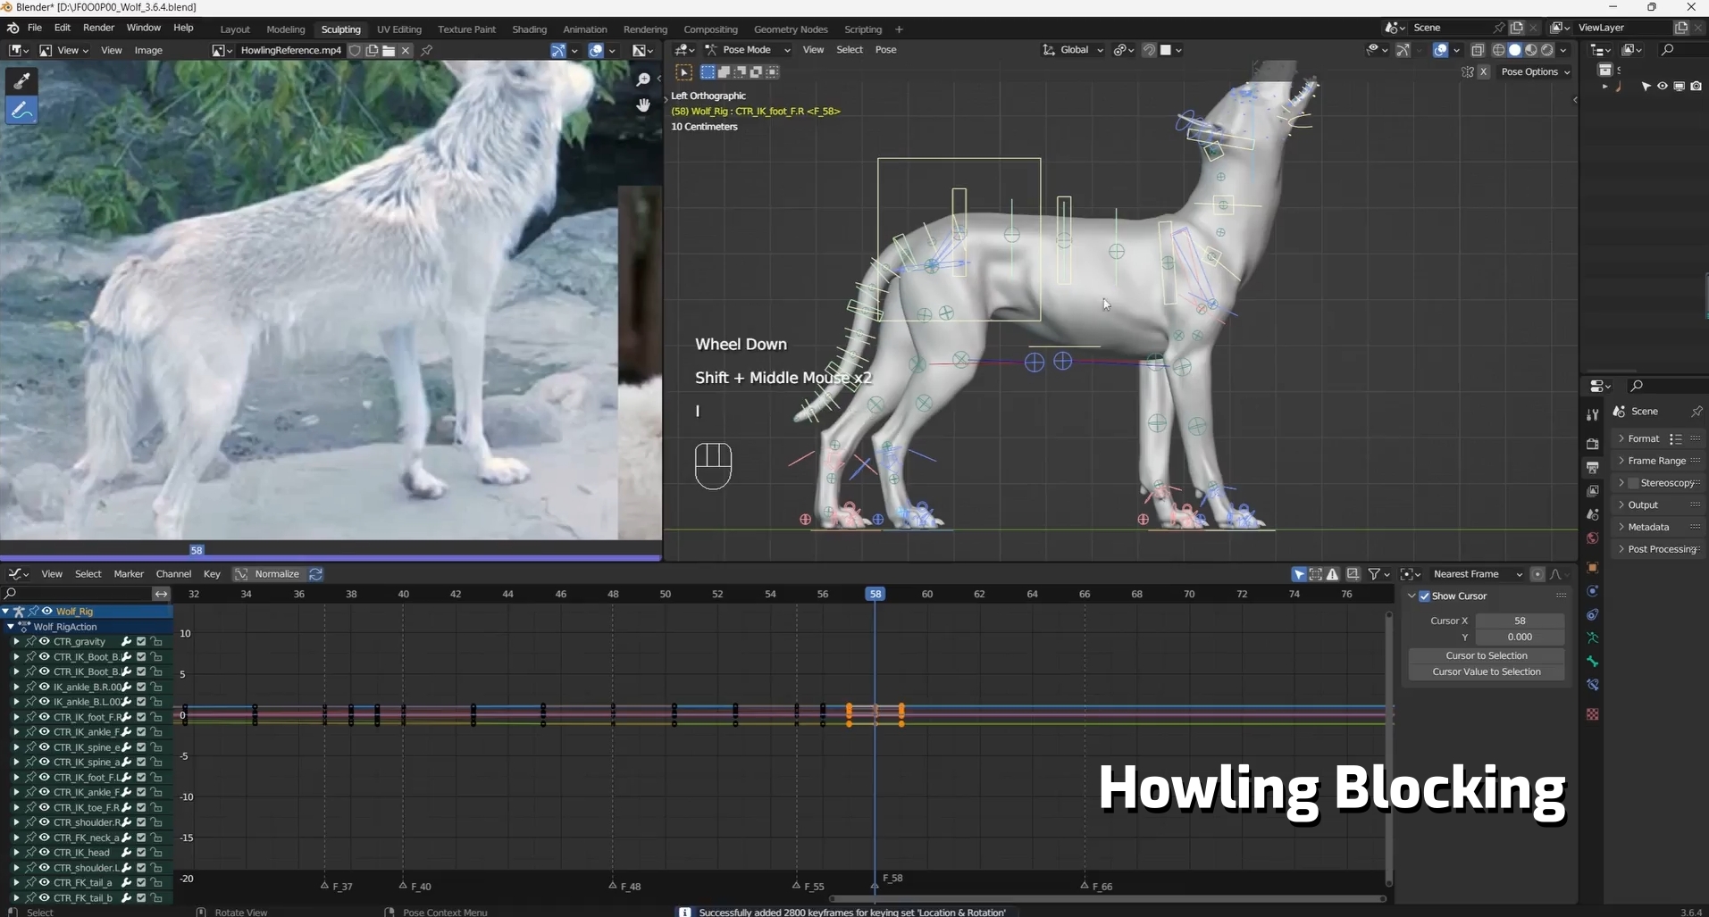Toggle viewport gizmos
Viewport: 1709px width, 917px height.
point(1403,50)
